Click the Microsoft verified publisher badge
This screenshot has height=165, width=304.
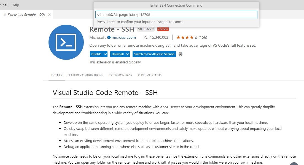109,38
